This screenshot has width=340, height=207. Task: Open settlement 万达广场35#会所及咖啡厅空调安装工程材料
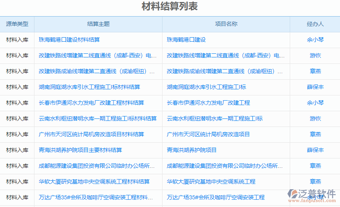[96, 197]
